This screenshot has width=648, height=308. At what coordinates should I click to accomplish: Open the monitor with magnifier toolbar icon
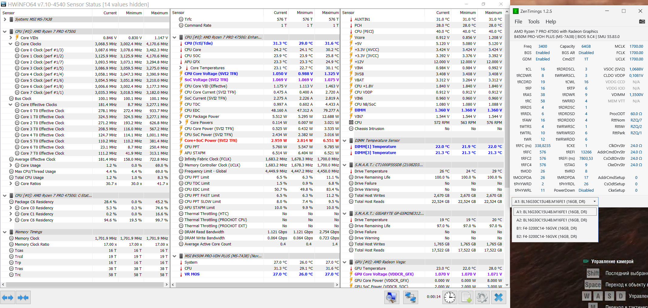point(392,297)
